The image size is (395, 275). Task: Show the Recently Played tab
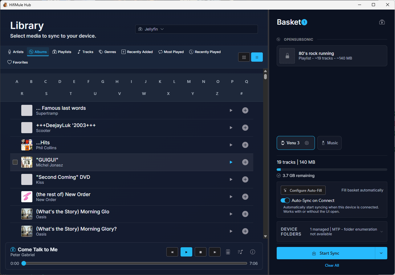click(x=205, y=52)
